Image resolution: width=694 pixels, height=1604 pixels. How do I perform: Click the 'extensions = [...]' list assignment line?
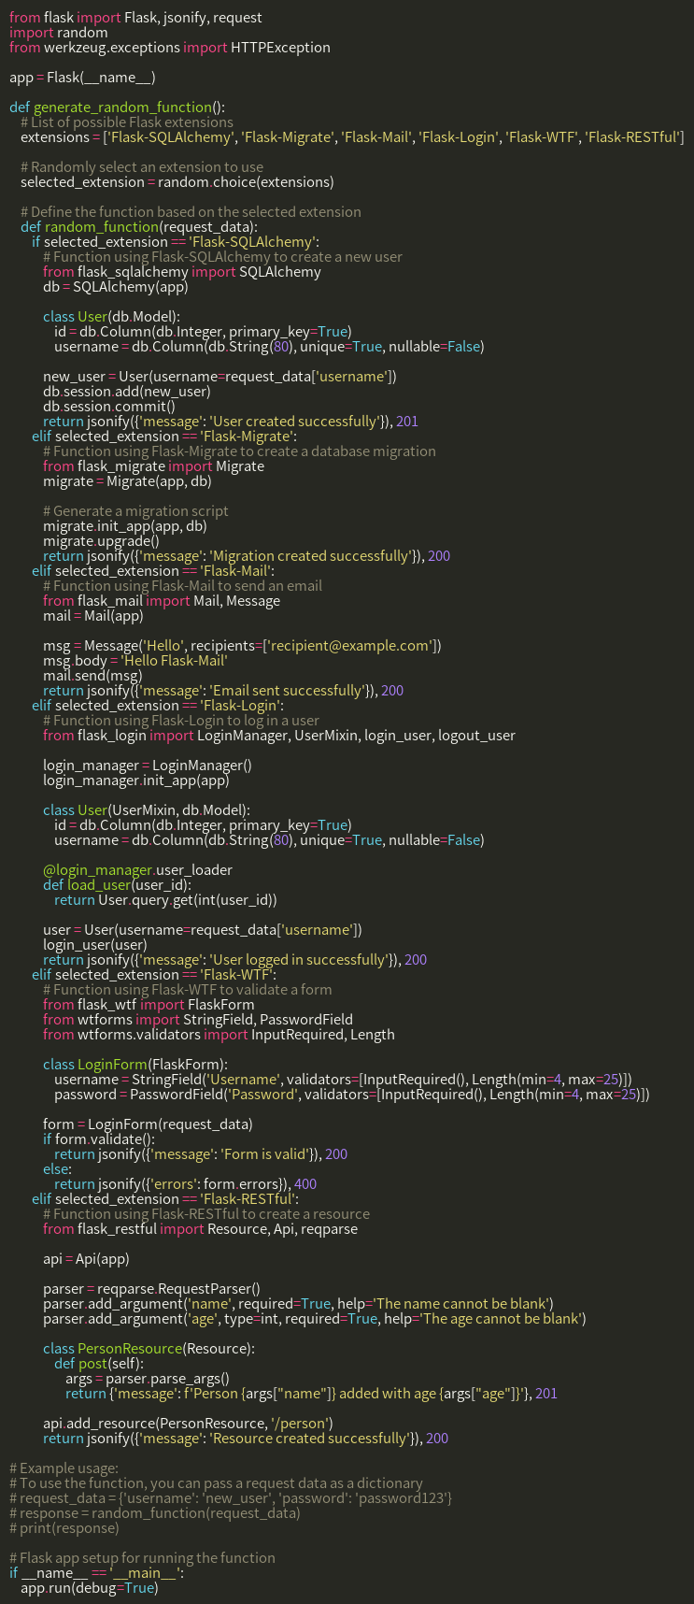352,137
